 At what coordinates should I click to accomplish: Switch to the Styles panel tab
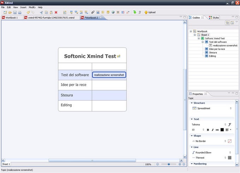(214, 18)
